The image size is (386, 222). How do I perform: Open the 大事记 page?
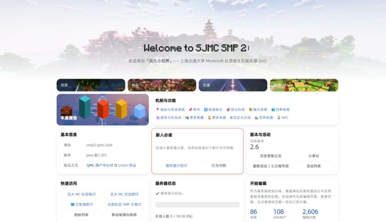[x=314, y=156]
